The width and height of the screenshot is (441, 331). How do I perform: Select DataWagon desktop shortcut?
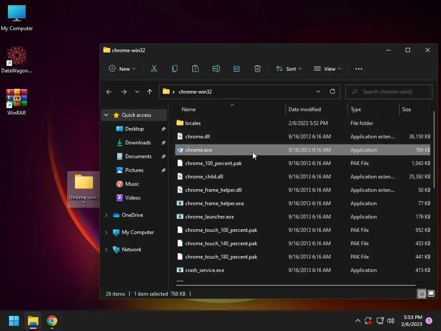tap(17, 60)
